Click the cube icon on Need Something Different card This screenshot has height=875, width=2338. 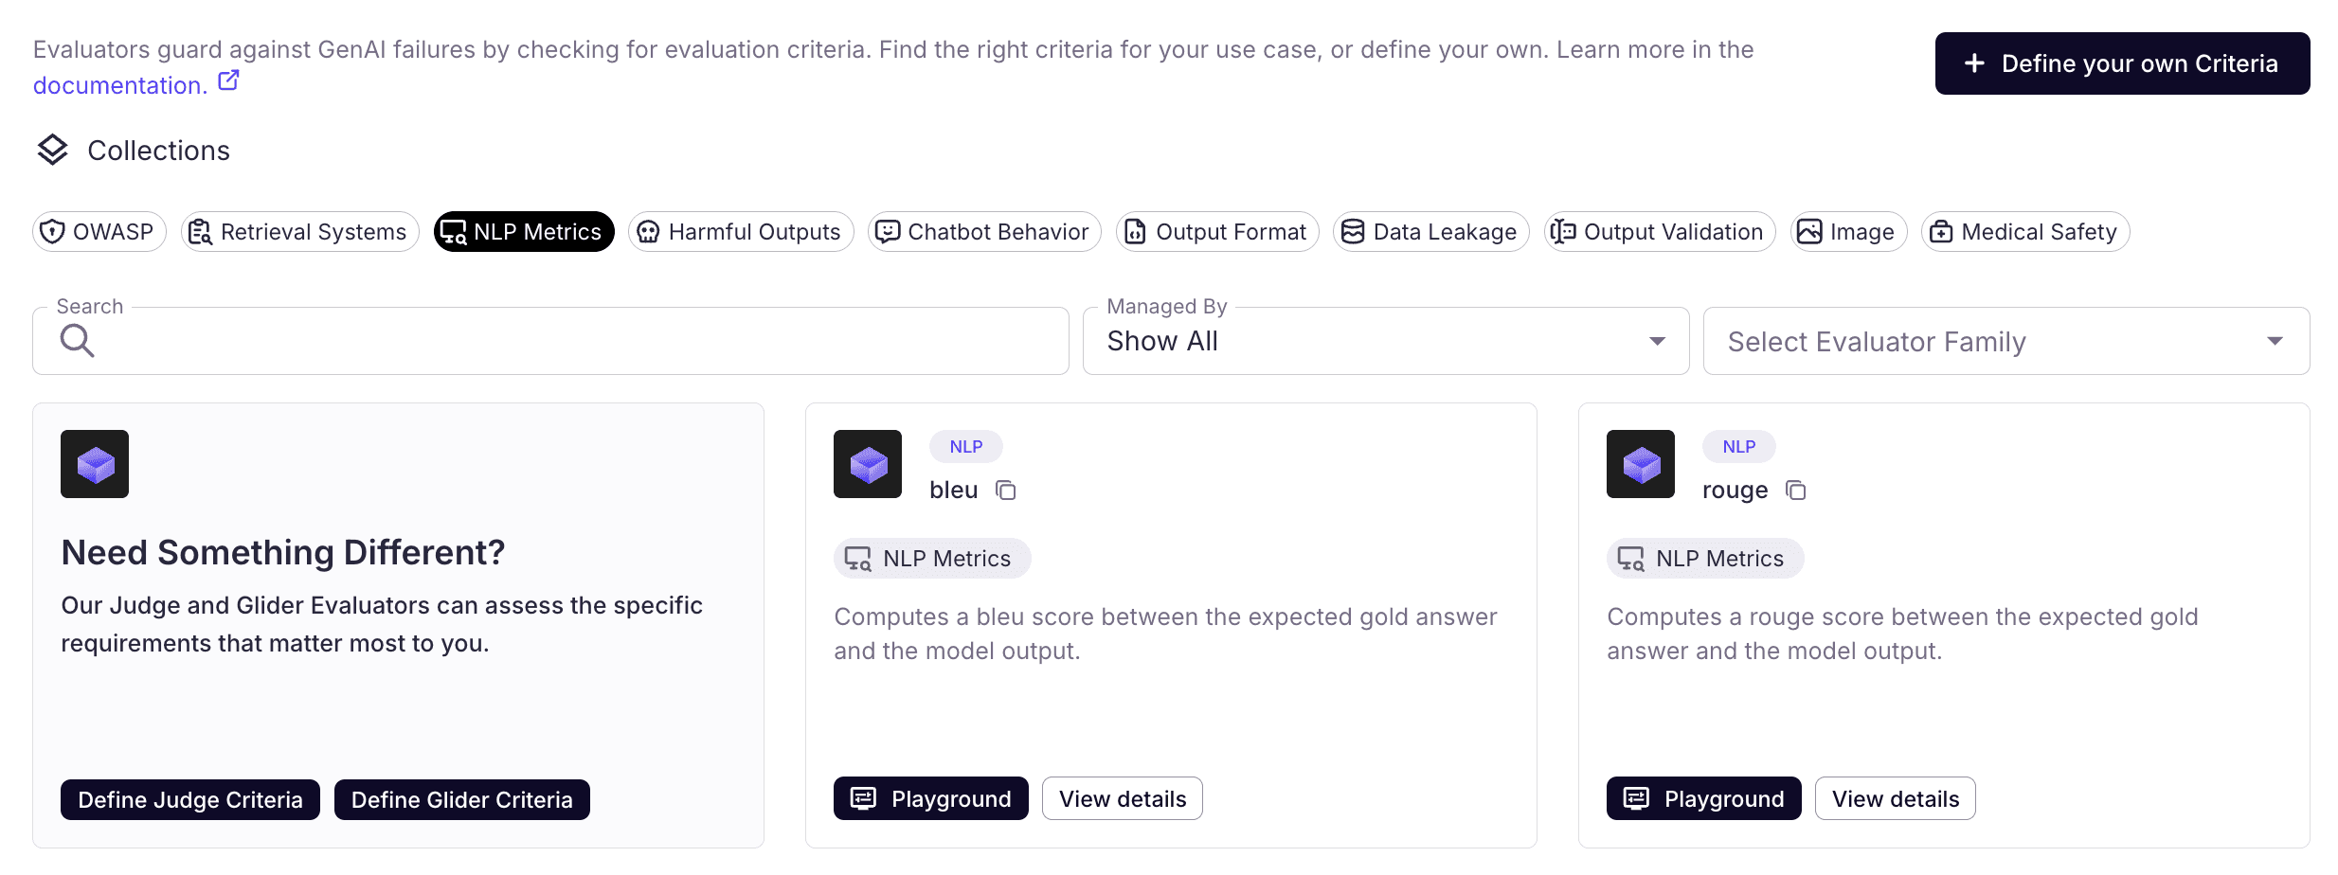click(95, 464)
